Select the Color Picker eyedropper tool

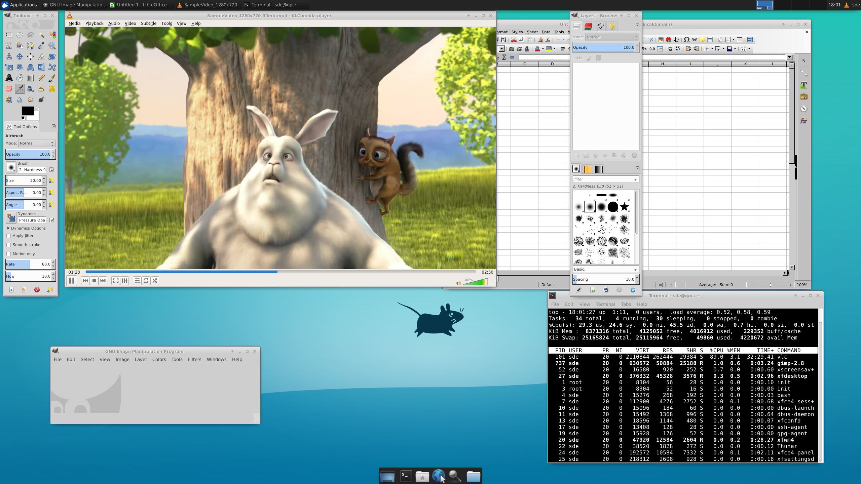(x=41, y=46)
